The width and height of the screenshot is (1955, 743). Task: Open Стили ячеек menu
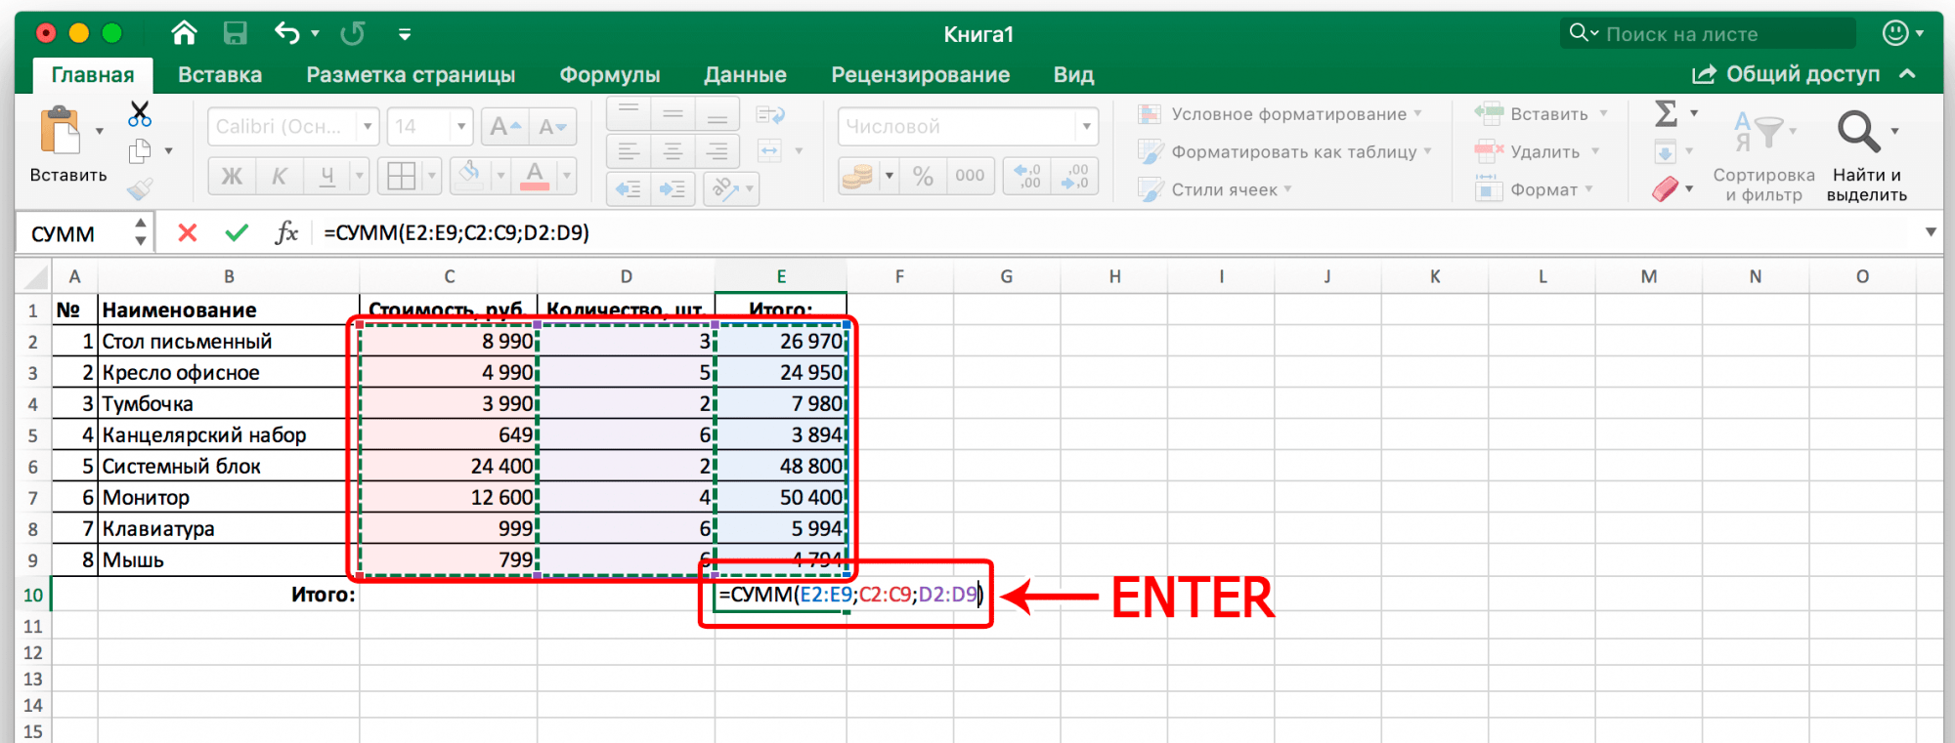click(x=1215, y=189)
